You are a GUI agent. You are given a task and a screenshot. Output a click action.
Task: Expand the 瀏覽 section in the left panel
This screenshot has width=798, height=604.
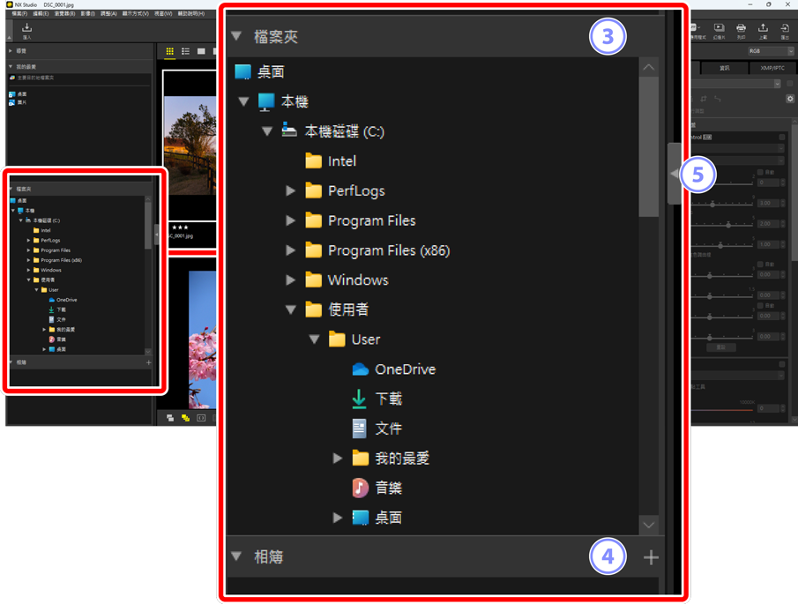[x=11, y=51]
